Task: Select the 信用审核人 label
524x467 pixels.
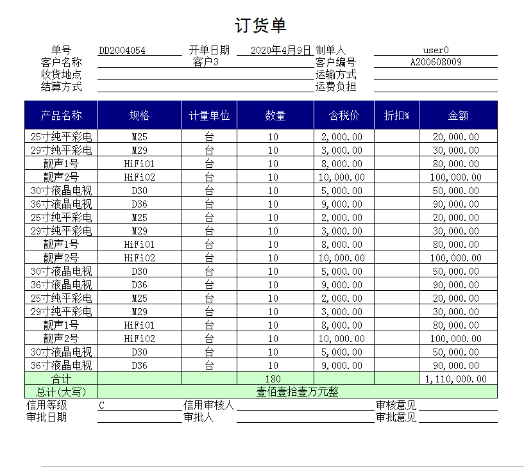Action: pyautogui.click(x=209, y=406)
